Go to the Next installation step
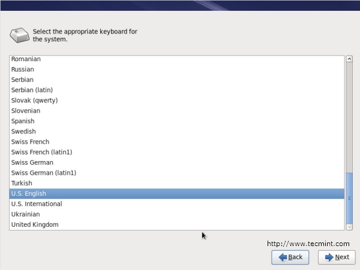360x270 pixels. [337, 257]
